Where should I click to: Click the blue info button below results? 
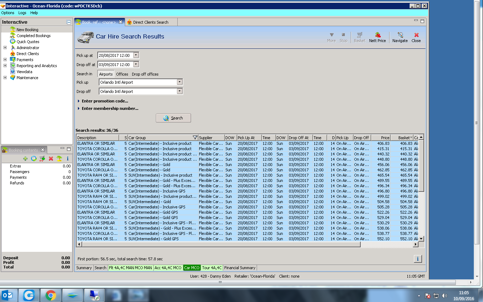click(x=417, y=259)
